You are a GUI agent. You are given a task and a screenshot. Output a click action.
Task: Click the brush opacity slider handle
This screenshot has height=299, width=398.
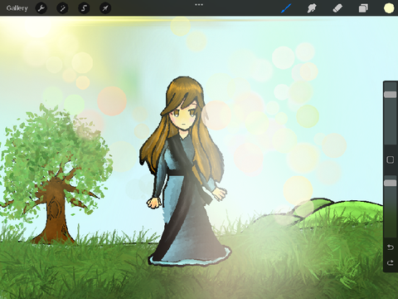(x=391, y=183)
